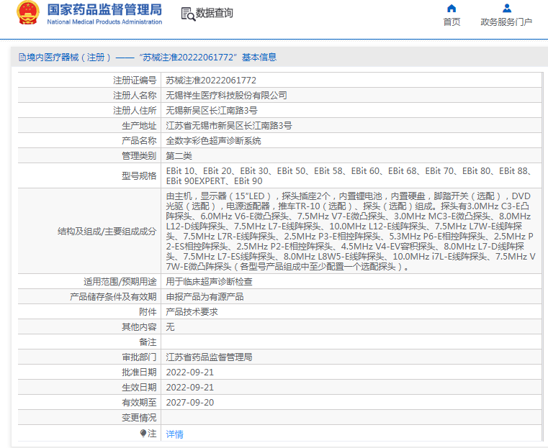The width and height of the screenshot is (548, 448).
Task: Click the user icon above 政务服务门户
Action: click(x=506, y=9)
